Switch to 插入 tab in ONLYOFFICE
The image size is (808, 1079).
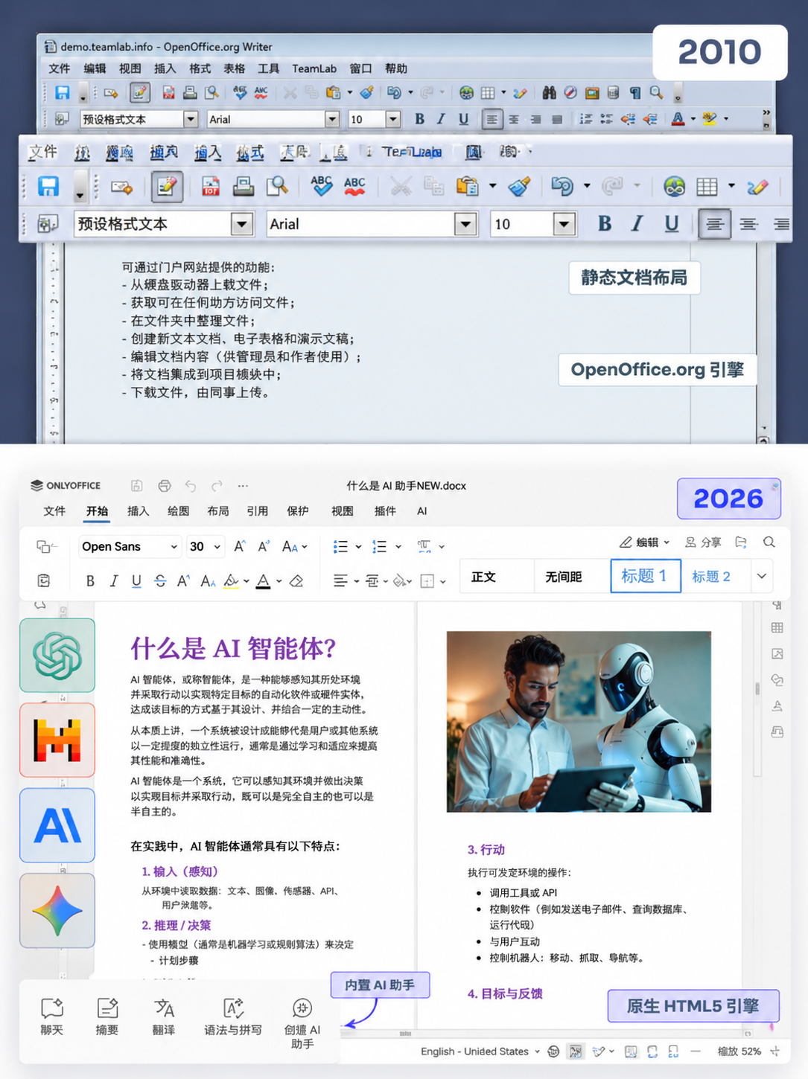click(x=138, y=511)
